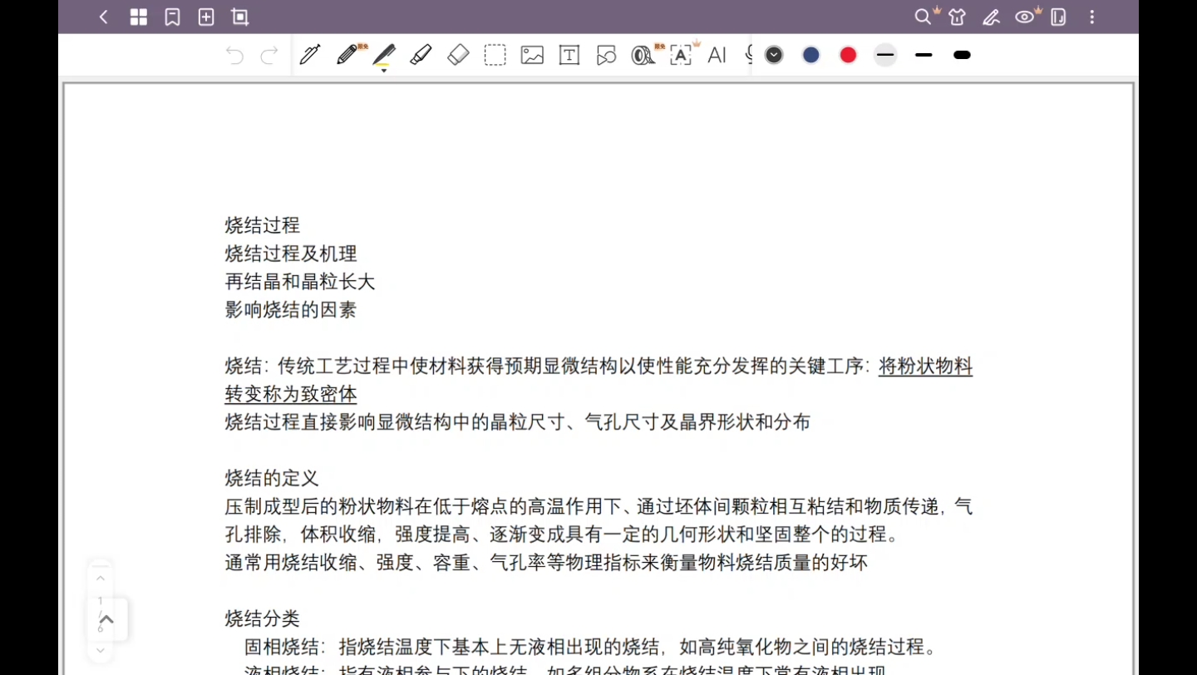Add a text box
This screenshot has height=675, width=1197.
point(569,55)
